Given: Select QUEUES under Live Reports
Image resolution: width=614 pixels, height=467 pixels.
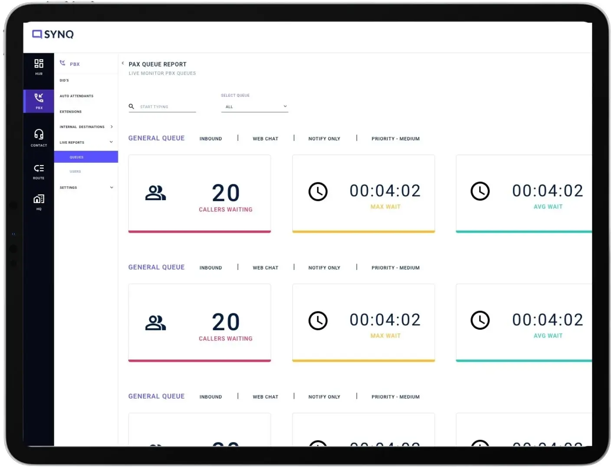Looking at the screenshot, I should pyautogui.click(x=76, y=157).
